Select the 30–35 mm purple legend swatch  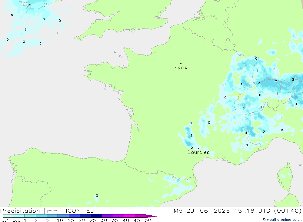click(x=108, y=216)
